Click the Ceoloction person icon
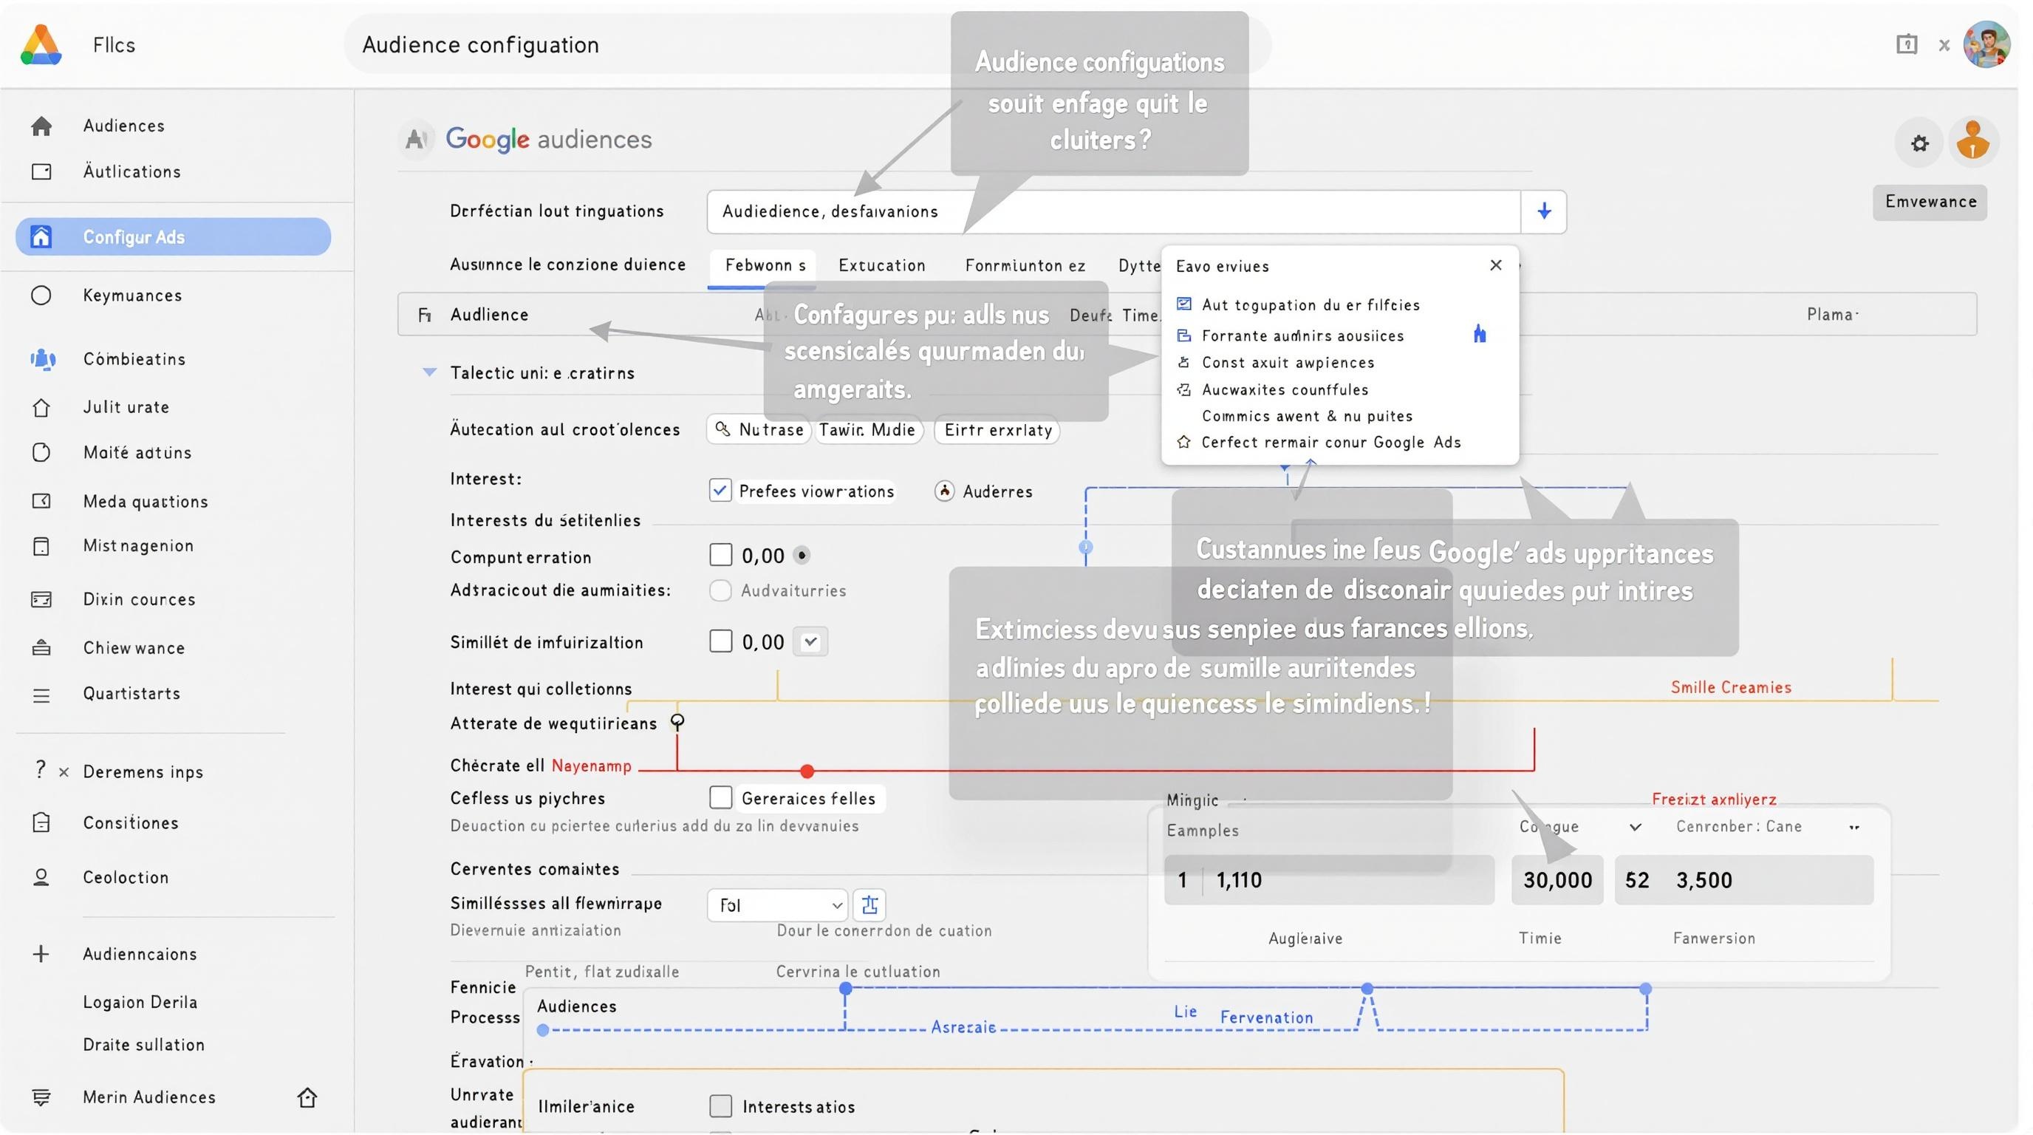 (41, 877)
